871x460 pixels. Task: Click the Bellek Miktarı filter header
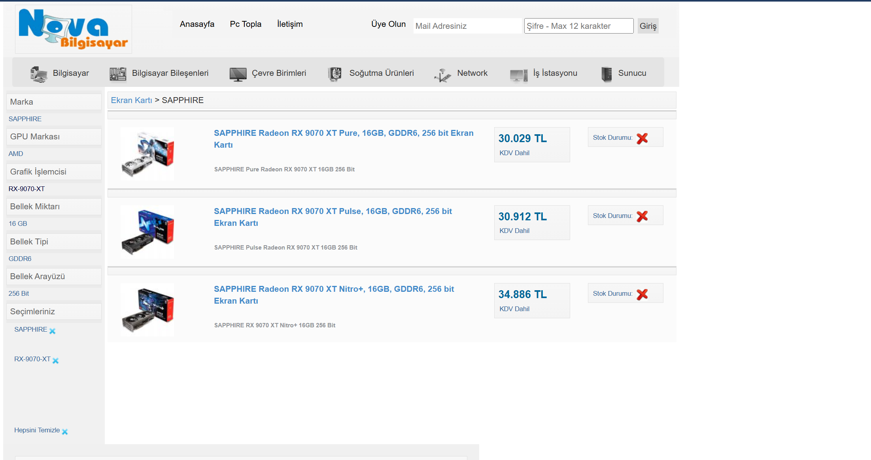coord(54,207)
